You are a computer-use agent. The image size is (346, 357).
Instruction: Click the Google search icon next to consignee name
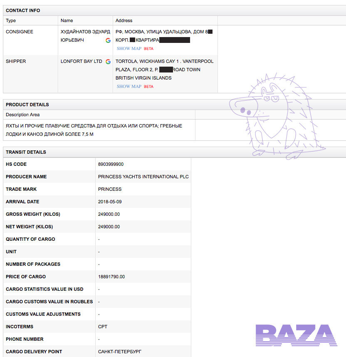tap(108, 40)
